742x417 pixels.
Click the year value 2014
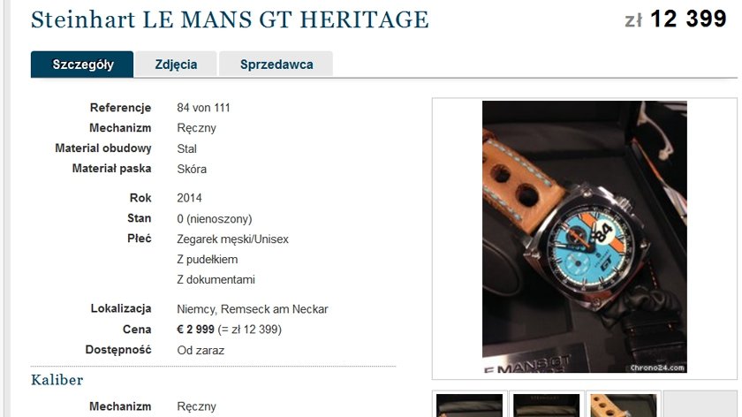click(x=189, y=198)
